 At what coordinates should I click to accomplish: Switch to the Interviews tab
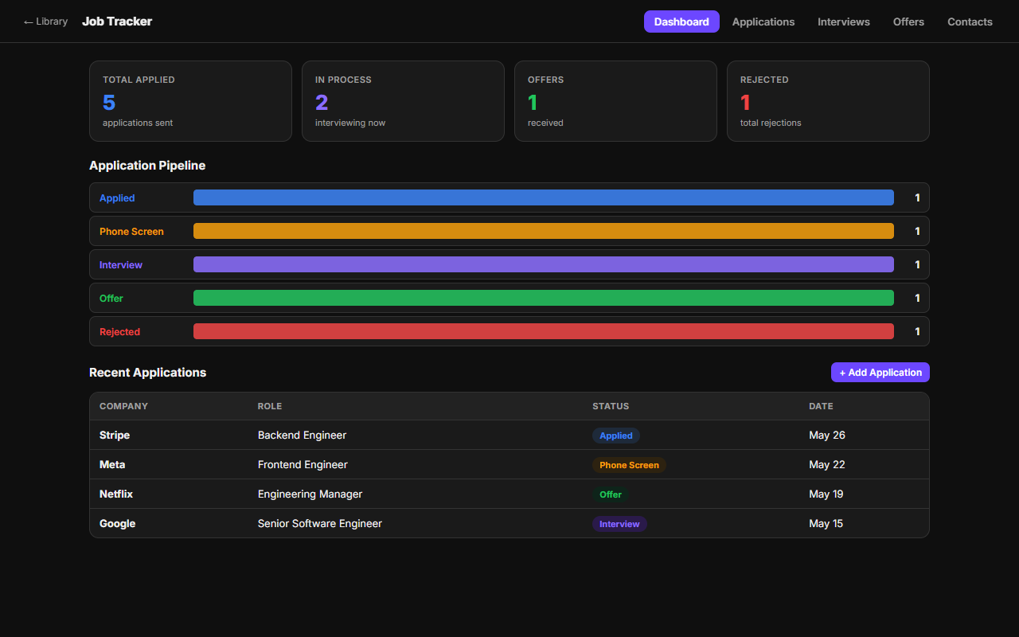click(844, 21)
